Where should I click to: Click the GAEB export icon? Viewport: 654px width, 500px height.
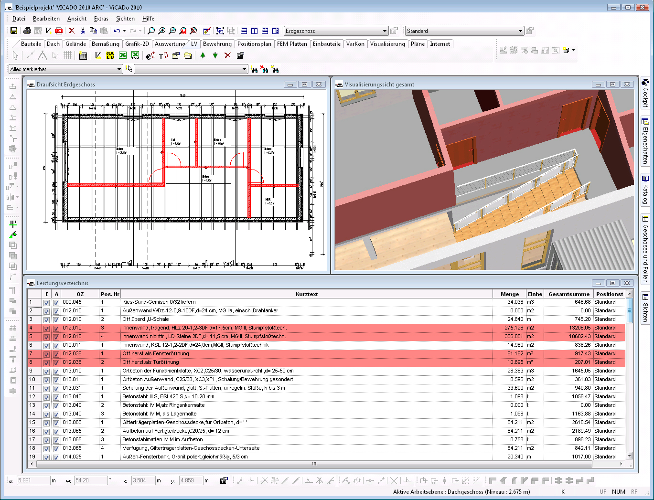pos(110,55)
